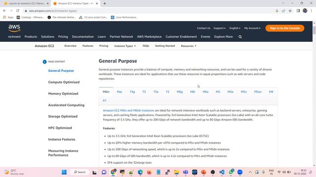Go back using browser back arrow
This screenshot has height=177, width=316.
pyautogui.click(x=4, y=11)
